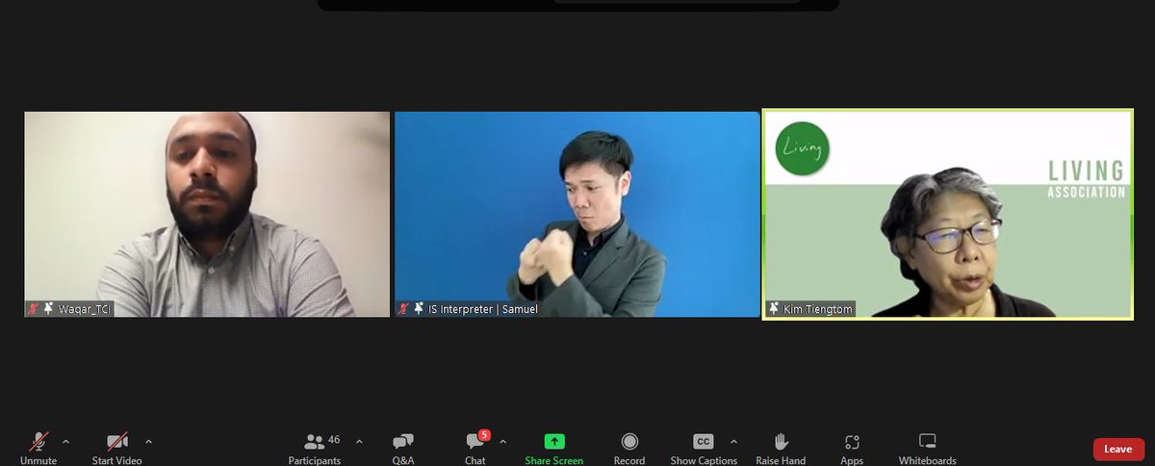Start recording with the Record icon

629,442
